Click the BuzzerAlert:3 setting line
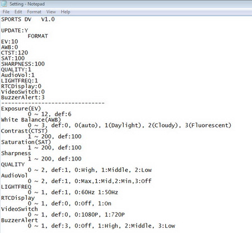The width and height of the screenshot is (252, 233). pyautogui.click(x=23, y=97)
